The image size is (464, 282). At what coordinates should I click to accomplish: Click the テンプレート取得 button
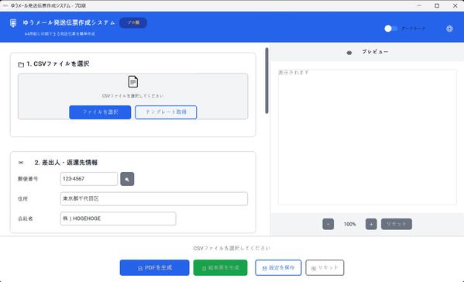point(166,112)
